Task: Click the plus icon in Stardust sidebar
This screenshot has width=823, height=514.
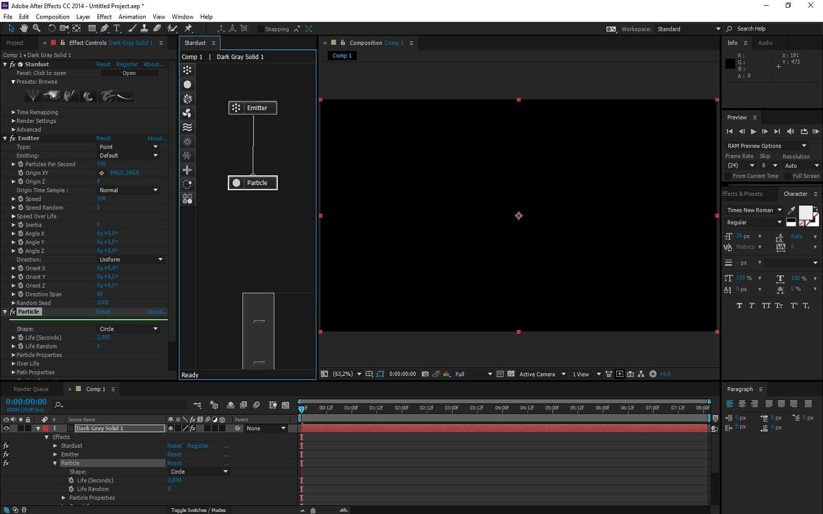Action: [187, 170]
